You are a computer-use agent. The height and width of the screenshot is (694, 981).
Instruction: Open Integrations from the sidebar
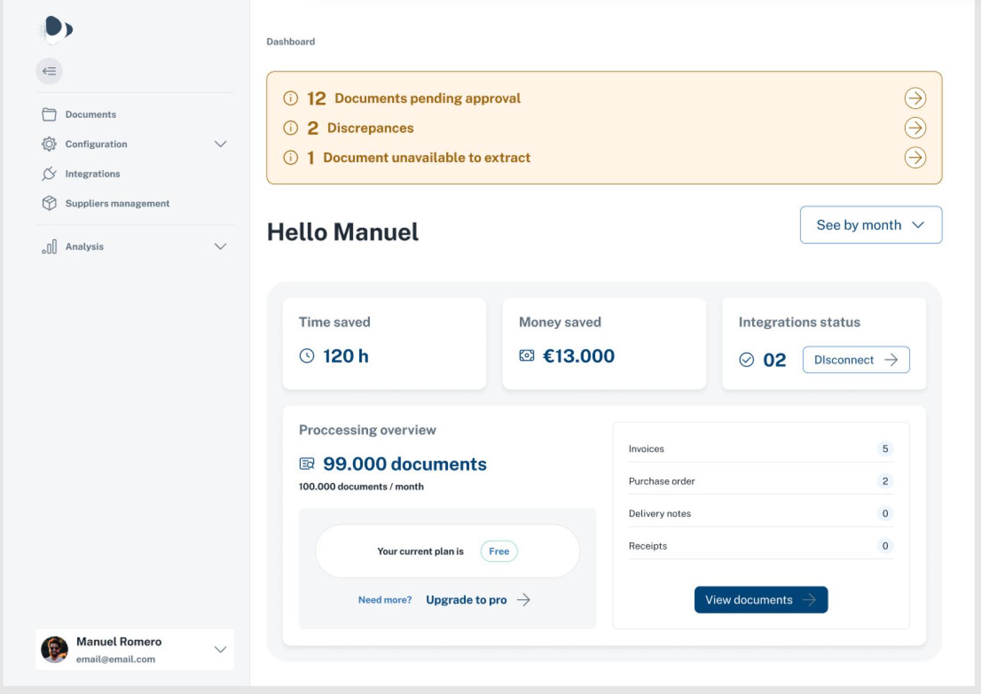coord(92,174)
